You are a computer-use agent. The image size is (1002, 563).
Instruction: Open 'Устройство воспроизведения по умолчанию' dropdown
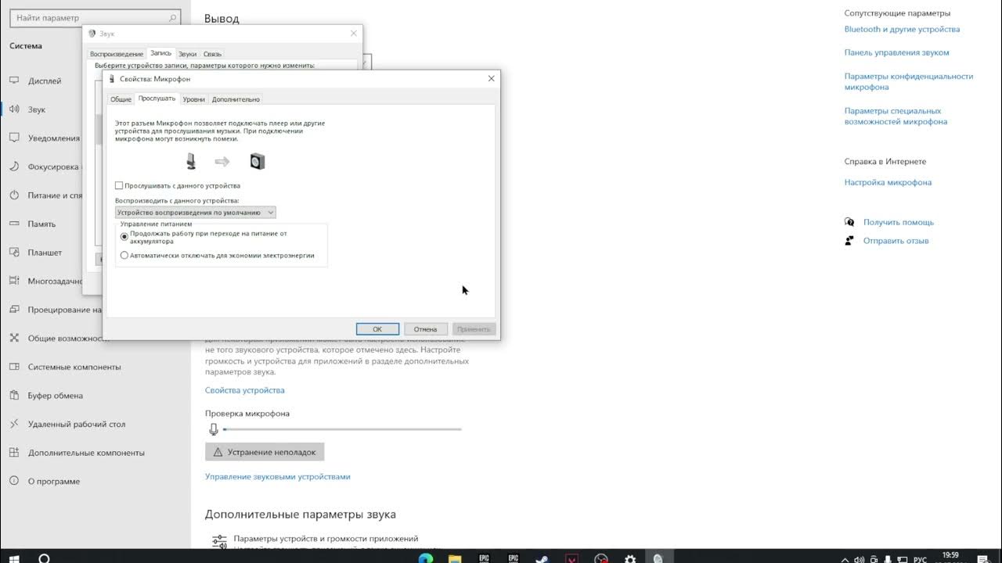[x=196, y=212]
